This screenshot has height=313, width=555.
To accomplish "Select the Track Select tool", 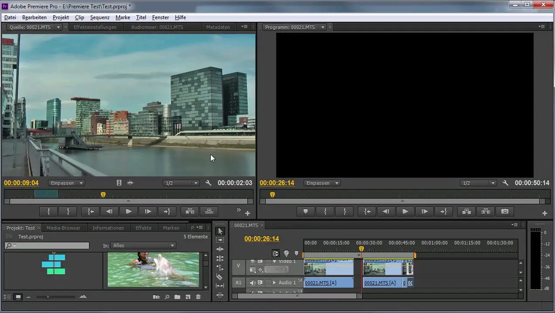I will pos(220,240).
